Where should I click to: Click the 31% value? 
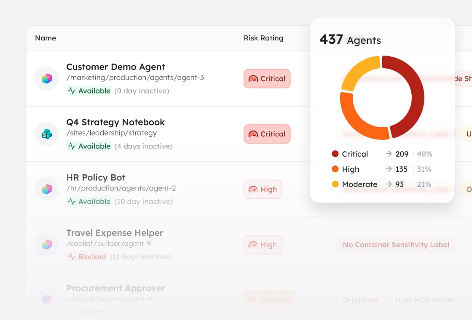point(424,169)
